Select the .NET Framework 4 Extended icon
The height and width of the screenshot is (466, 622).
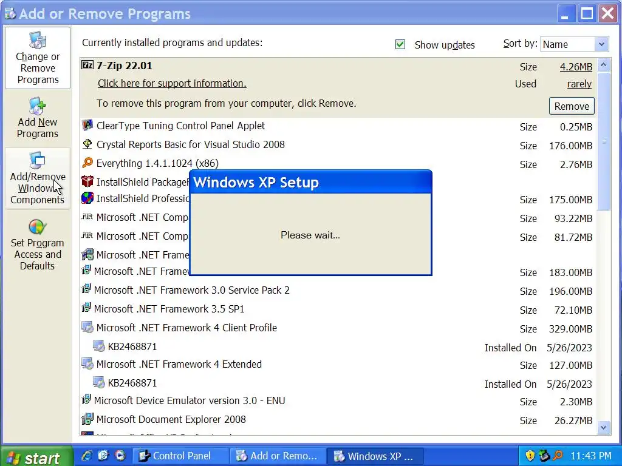pos(87,364)
